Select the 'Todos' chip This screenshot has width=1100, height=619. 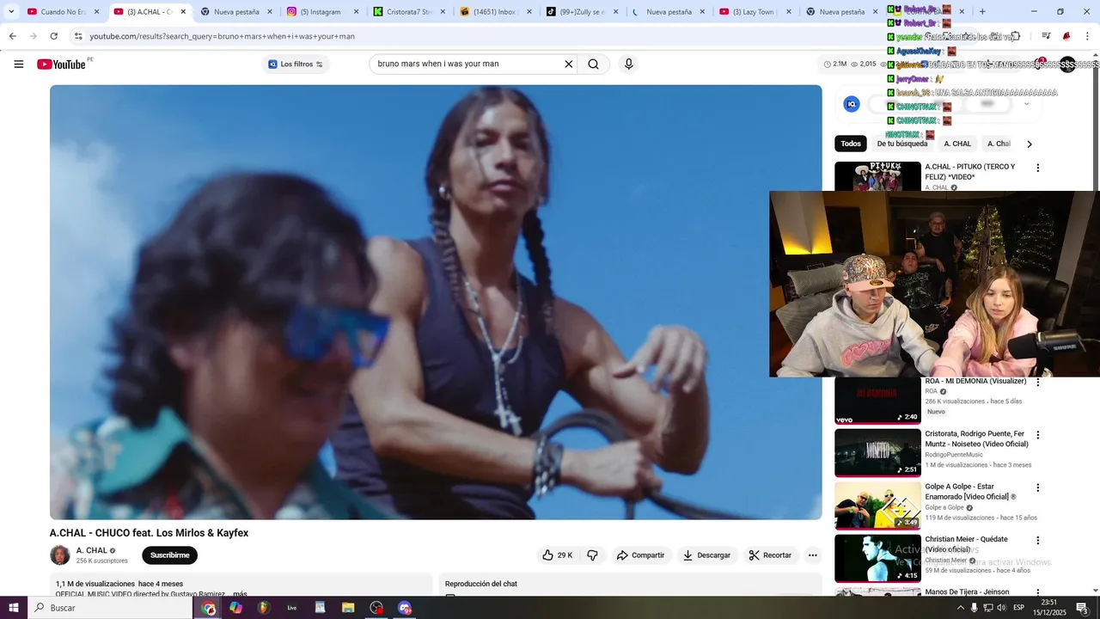tap(851, 144)
